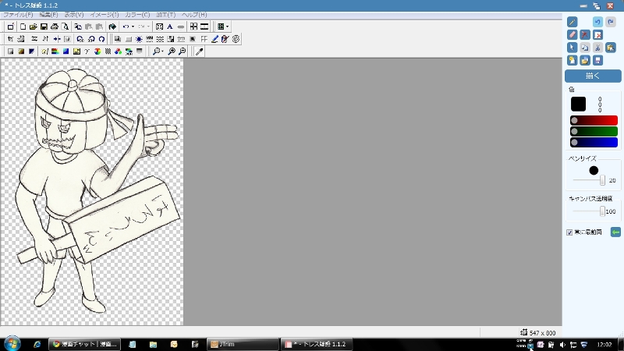The height and width of the screenshot is (351, 624).
Task: Click the ペンサイズ pen size slider
Action: coord(589,180)
